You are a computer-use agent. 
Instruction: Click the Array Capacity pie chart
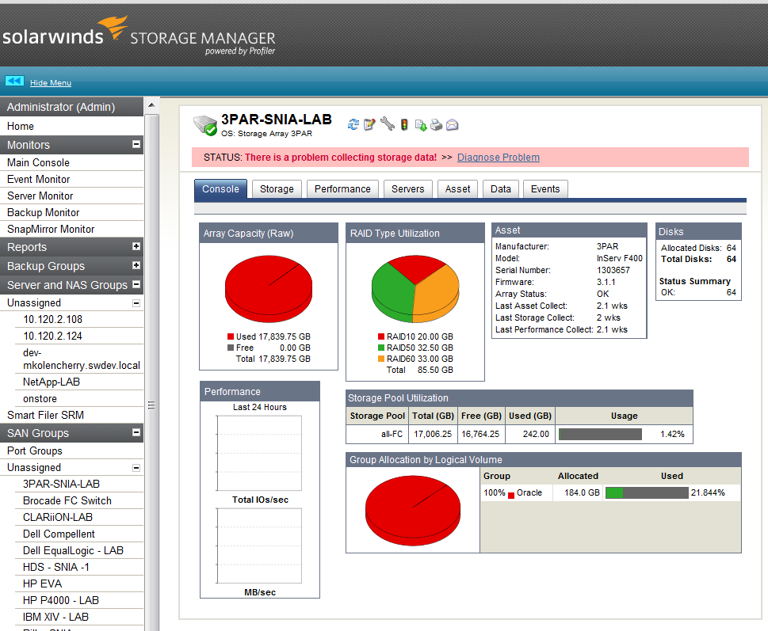coord(269,287)
